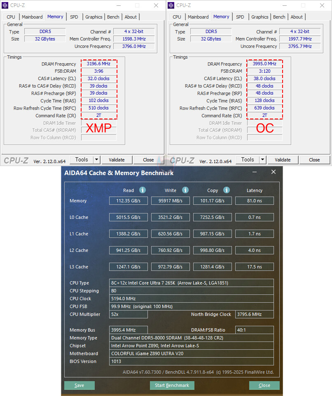Viewport: 332px width, 396px height.
Task: Click the Motherboard field showing COLORFUL iGame Z890
Action: click(x=192, y=353)
